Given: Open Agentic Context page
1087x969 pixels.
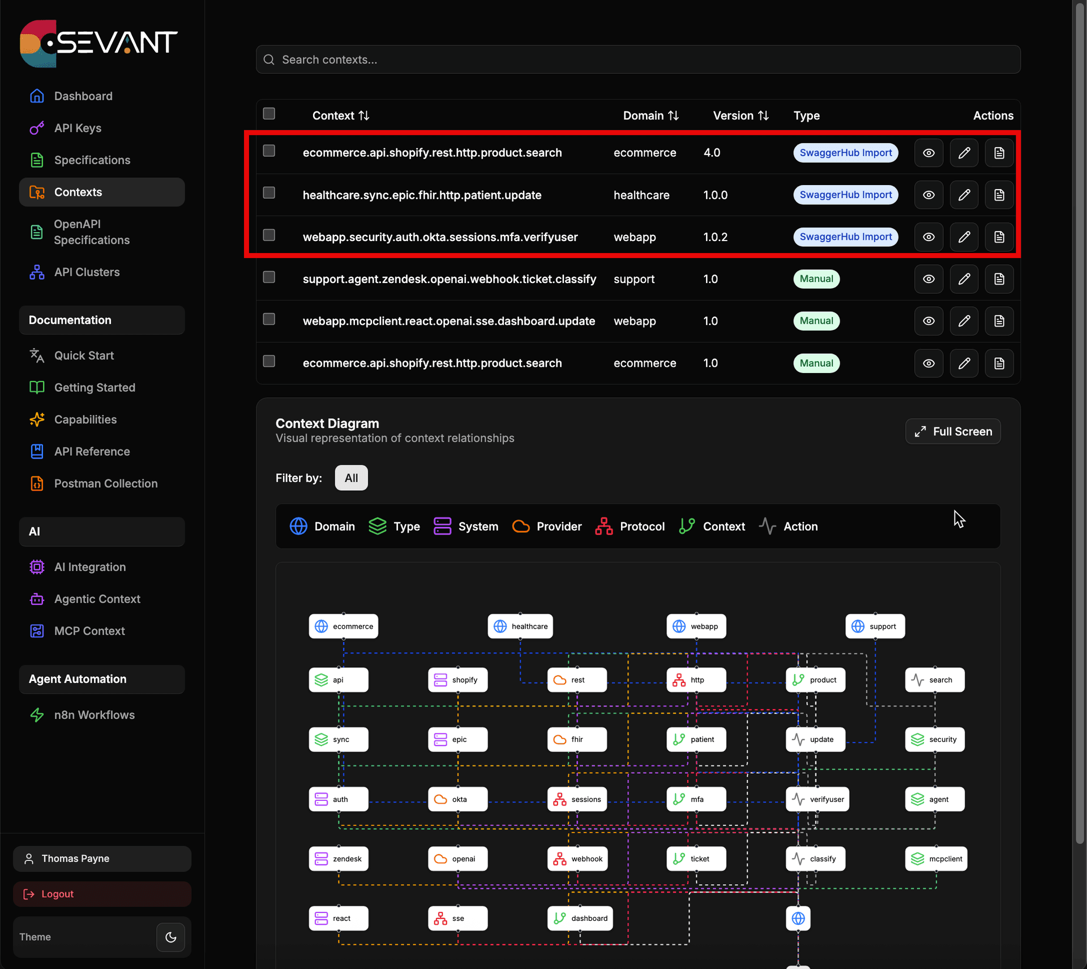Looking at the screenshot, I should click(x=102, y=599).
